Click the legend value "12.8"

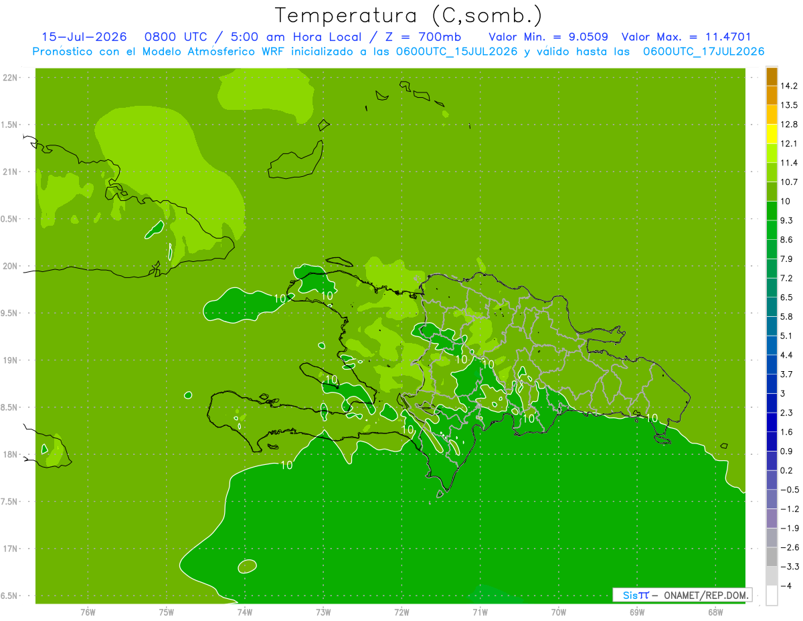pos(789,125)
